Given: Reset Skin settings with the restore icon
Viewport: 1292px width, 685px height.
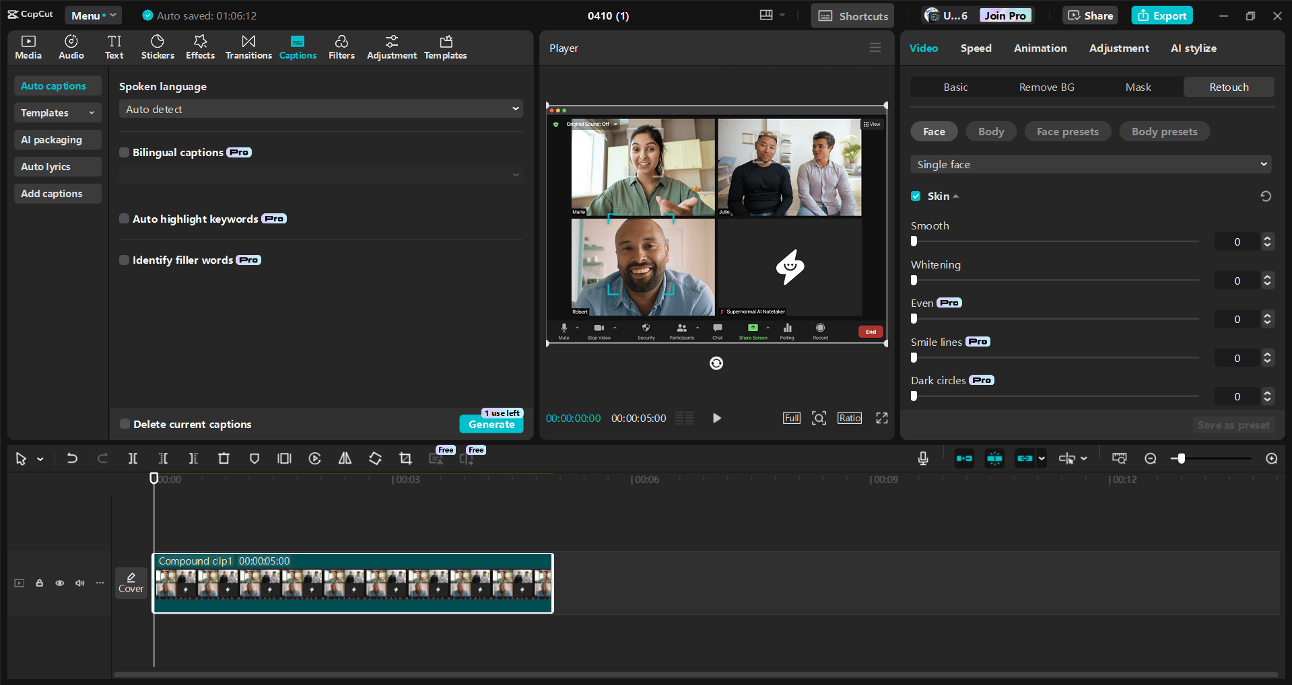Looking at the screenshot, I should 1266,196.
